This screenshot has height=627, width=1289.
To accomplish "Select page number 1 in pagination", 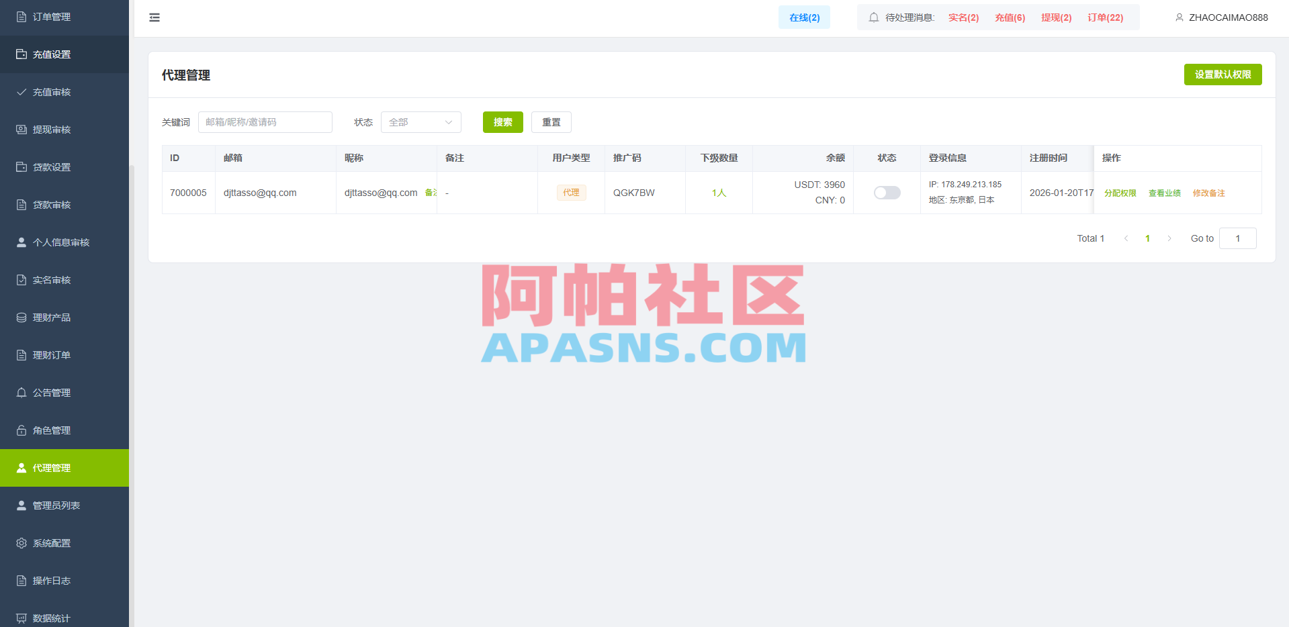I will 1148,238.
